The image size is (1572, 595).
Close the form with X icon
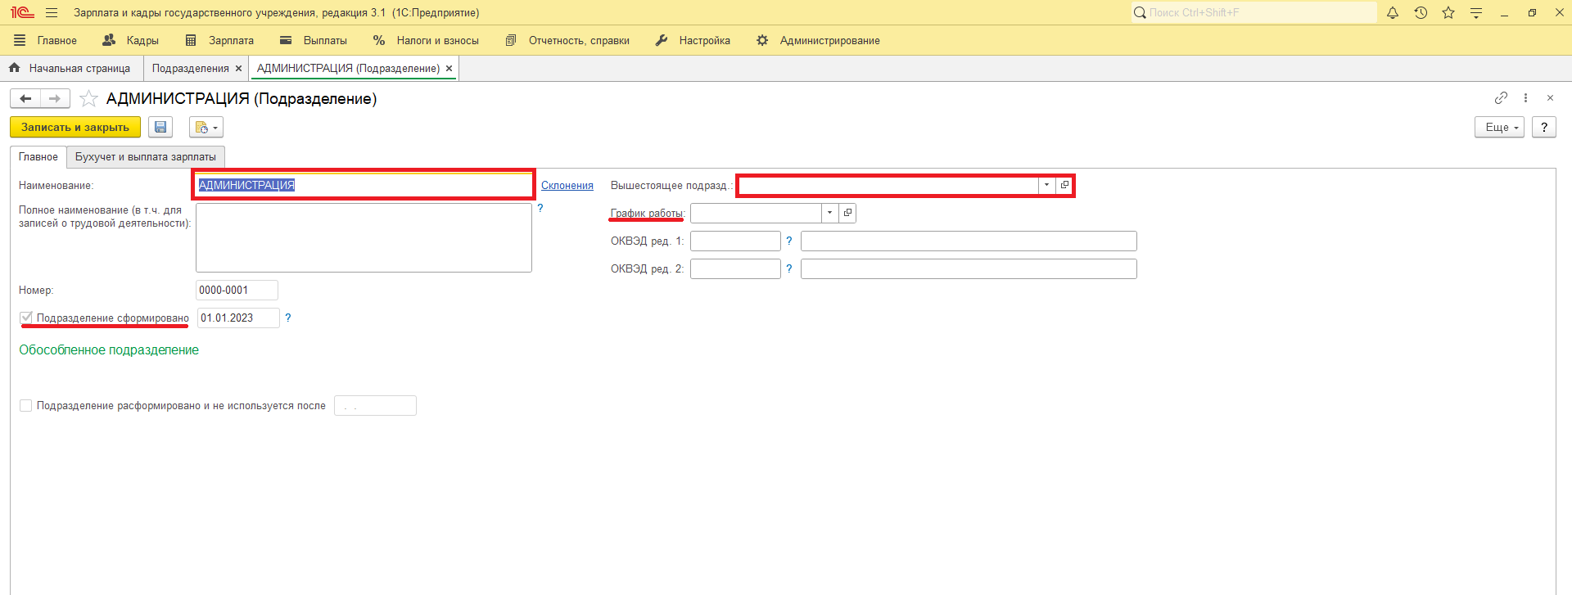(x=1550, y=98)
